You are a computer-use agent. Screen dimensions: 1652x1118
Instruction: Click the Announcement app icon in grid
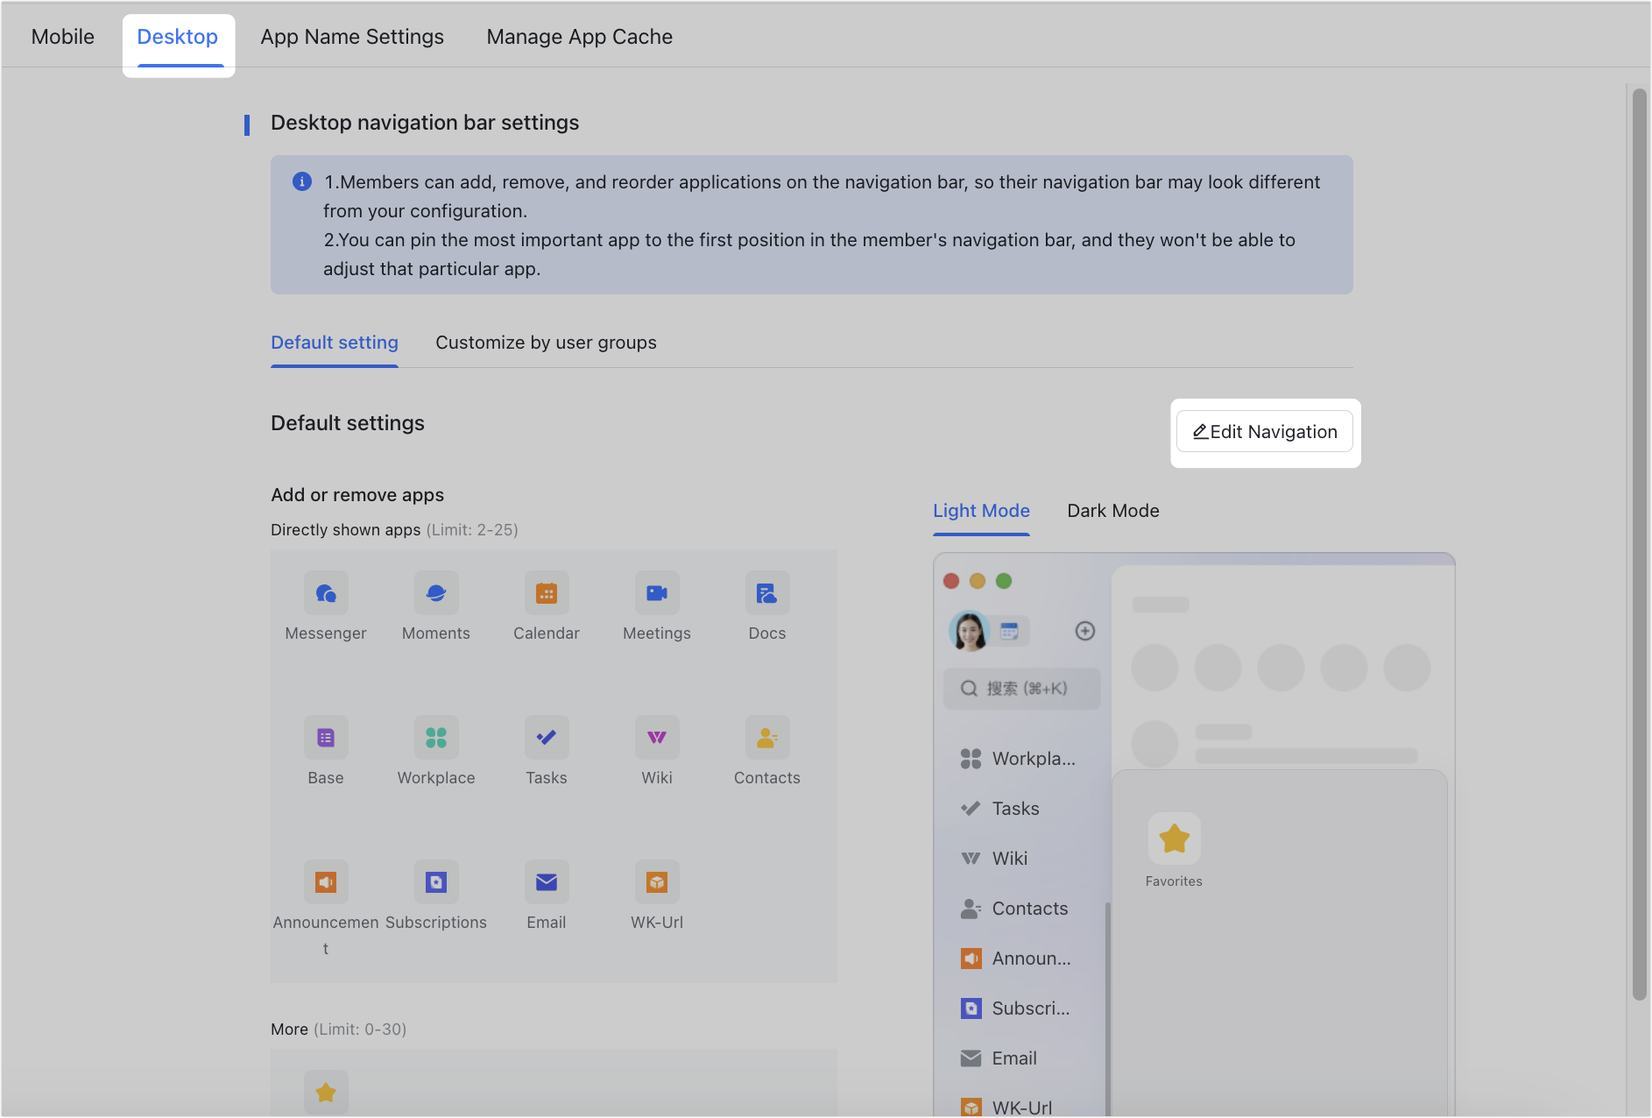[326, 882]
